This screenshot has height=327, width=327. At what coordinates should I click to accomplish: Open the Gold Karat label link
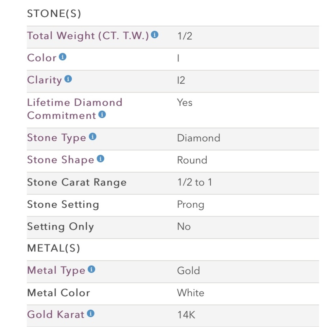[56, 315]
